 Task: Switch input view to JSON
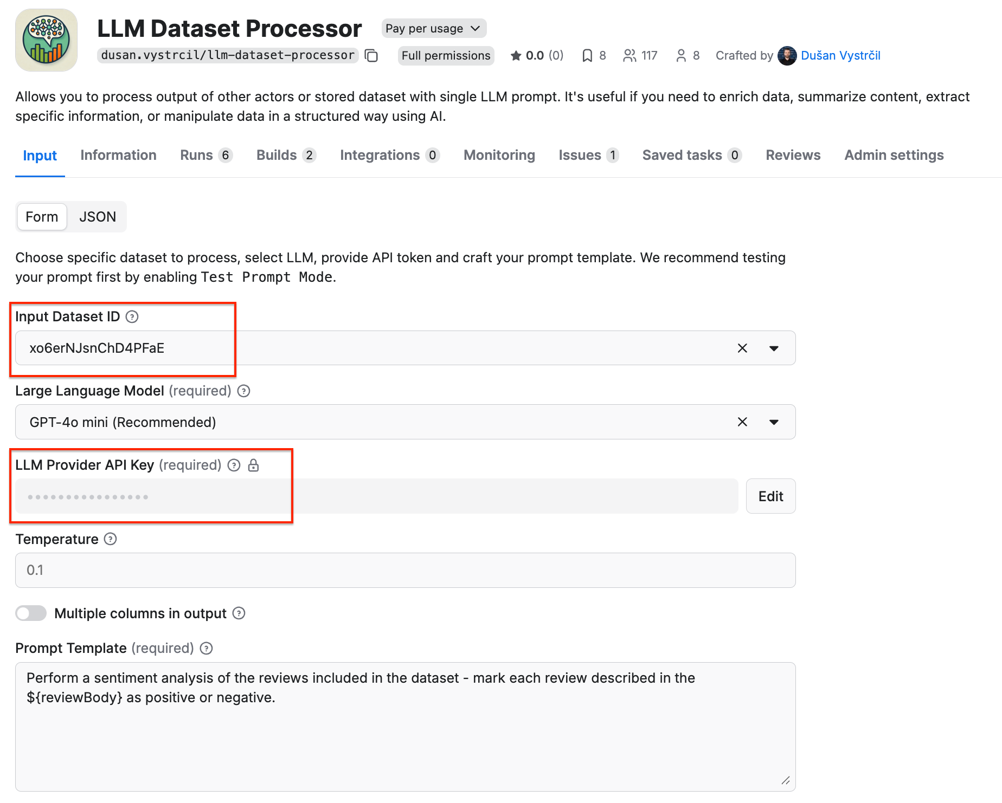pyautogui.click(x=98, y=217)
